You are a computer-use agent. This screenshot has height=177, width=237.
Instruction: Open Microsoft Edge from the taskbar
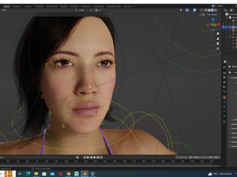pos(28,174)
